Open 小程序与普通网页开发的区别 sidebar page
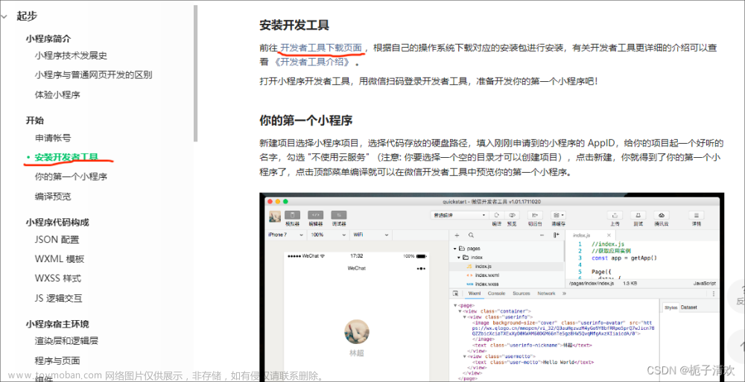 pyautogui.click(x=93, y=74)
